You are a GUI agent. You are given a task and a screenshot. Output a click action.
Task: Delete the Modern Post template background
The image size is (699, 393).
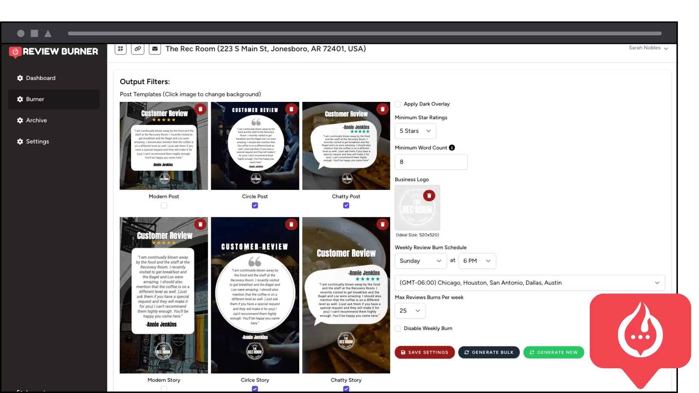(x=200, y=109)
